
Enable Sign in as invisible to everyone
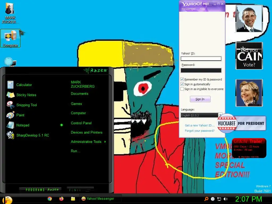182,89
